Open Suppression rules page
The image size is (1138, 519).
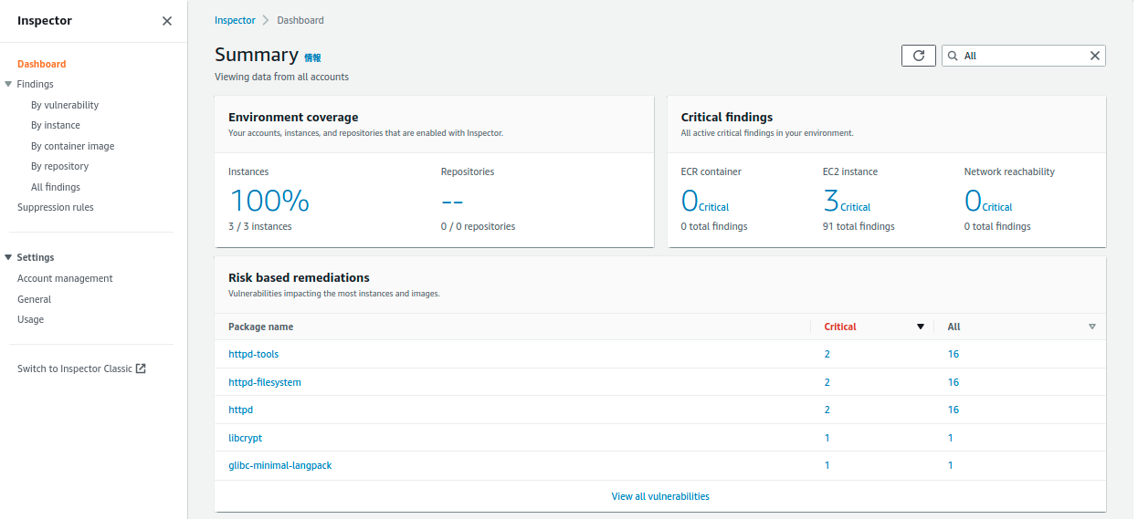tap(55, 207)
